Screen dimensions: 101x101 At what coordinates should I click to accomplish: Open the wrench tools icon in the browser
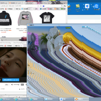65,6
